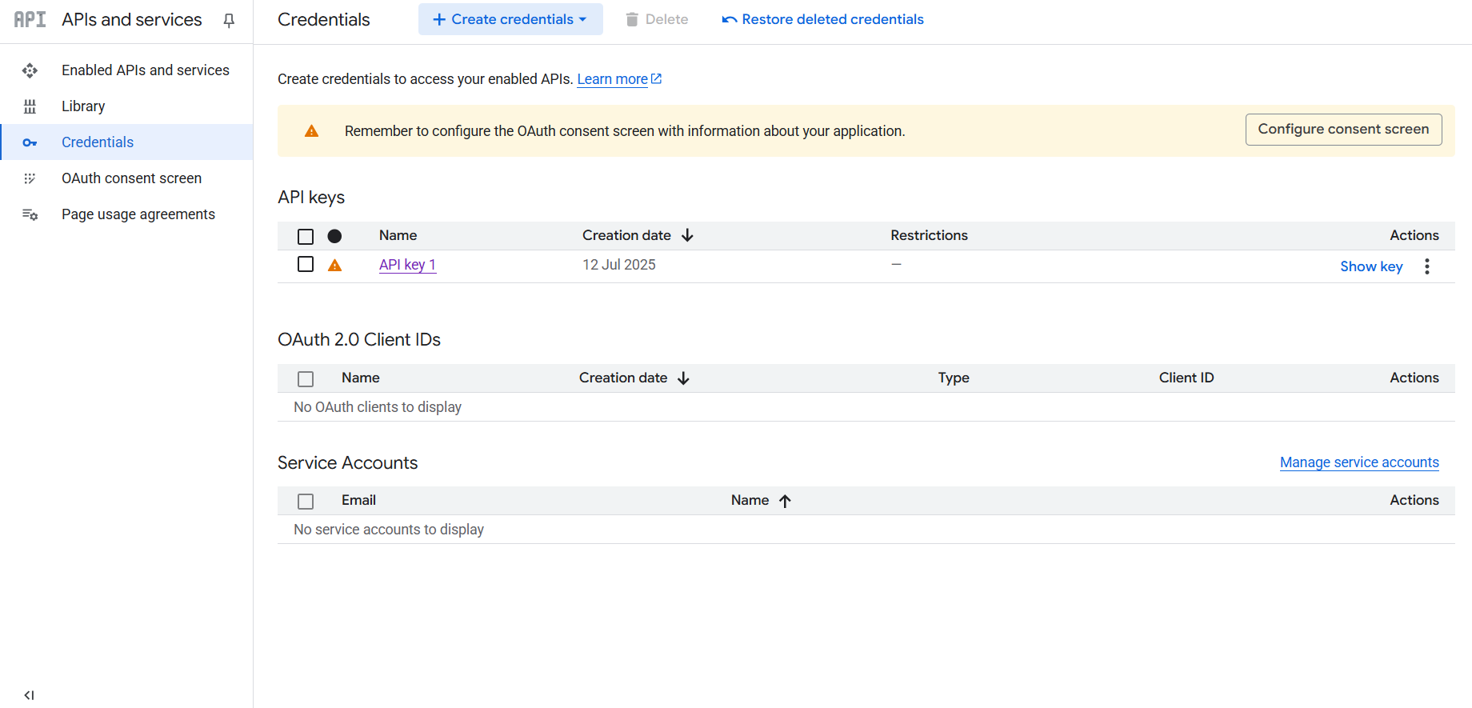
Task: Click the OAuth table Name column header
Action: coord(361,378)
